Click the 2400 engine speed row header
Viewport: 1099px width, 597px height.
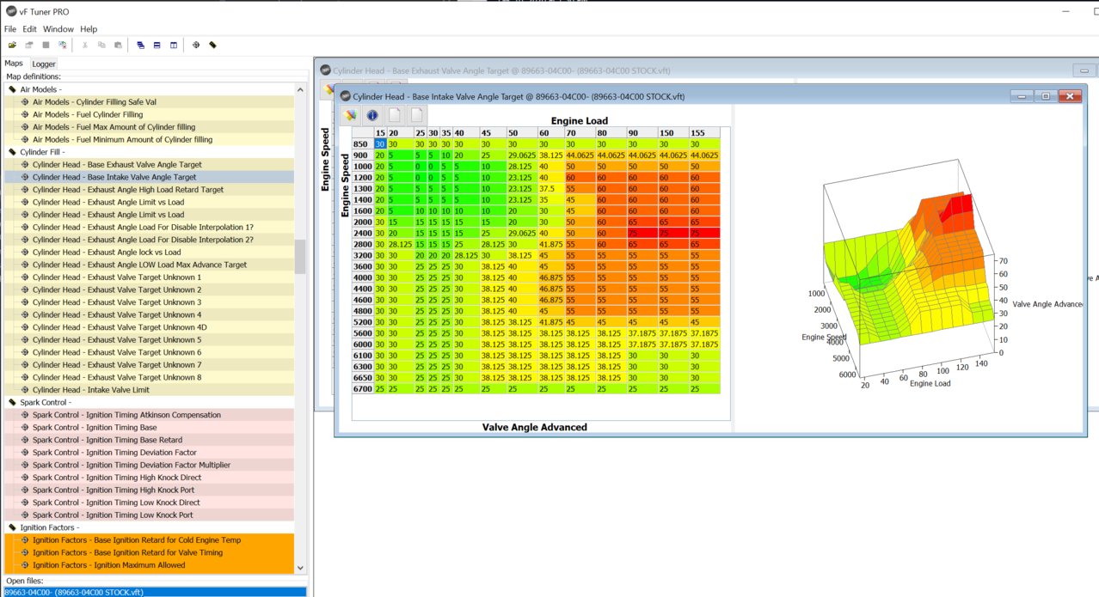coord(362,232)
